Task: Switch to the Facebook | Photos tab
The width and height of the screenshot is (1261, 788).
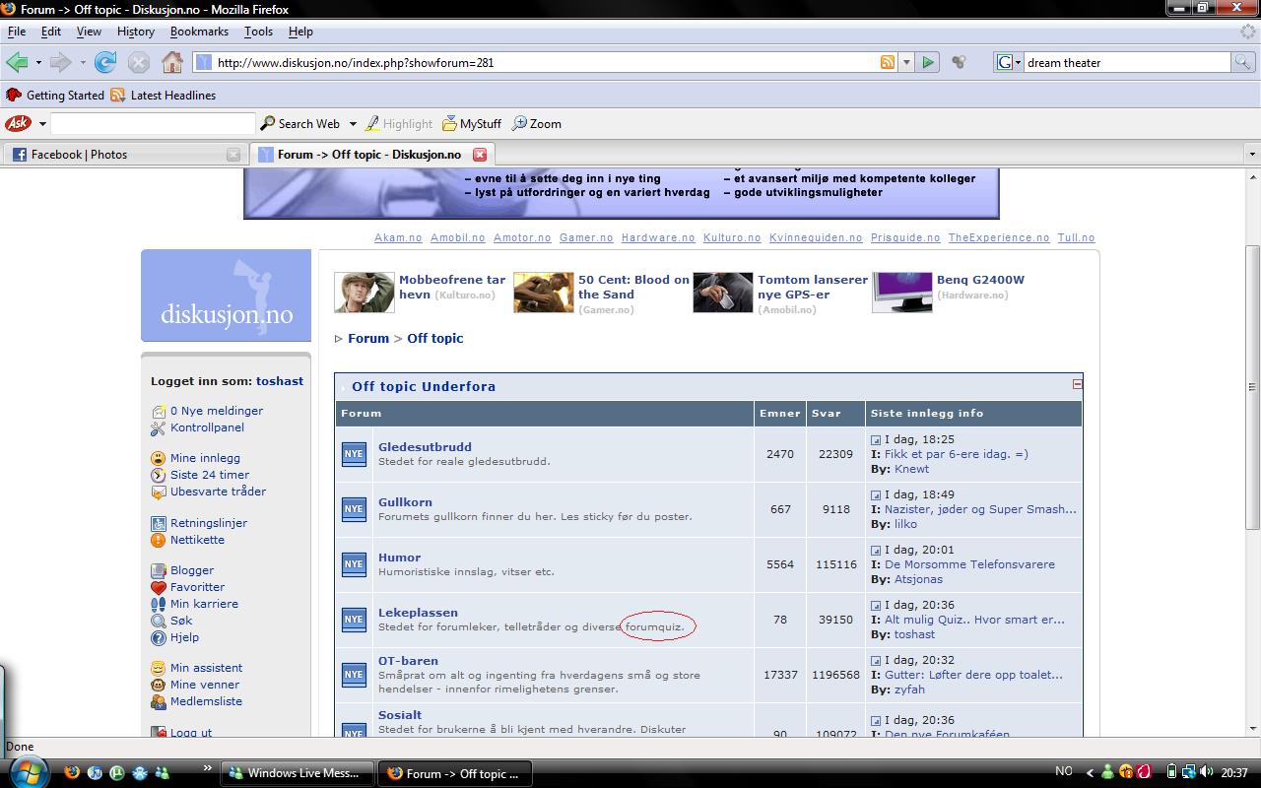Action: [x=125, y=155]
